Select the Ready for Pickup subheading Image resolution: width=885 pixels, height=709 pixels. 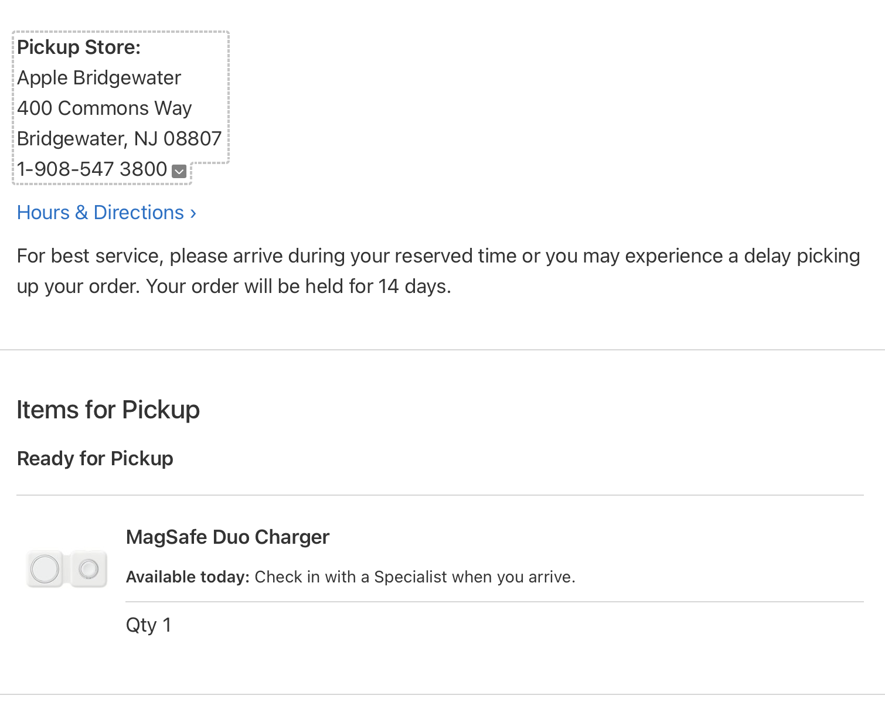[95, 459]
